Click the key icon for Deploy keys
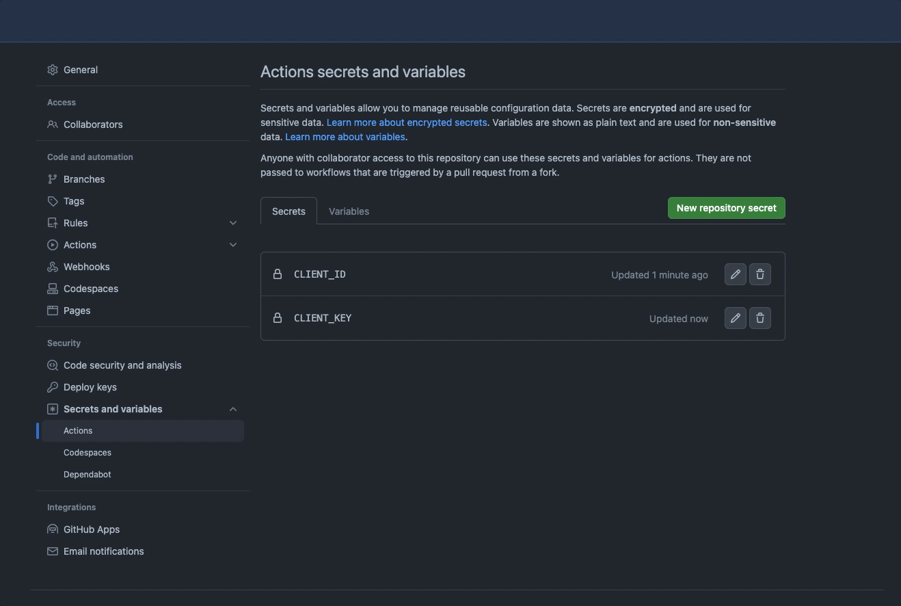 click(x=53, y=387)
